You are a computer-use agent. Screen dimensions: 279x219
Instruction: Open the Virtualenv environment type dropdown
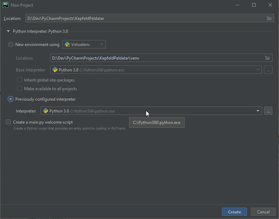[x=84, y=44]
